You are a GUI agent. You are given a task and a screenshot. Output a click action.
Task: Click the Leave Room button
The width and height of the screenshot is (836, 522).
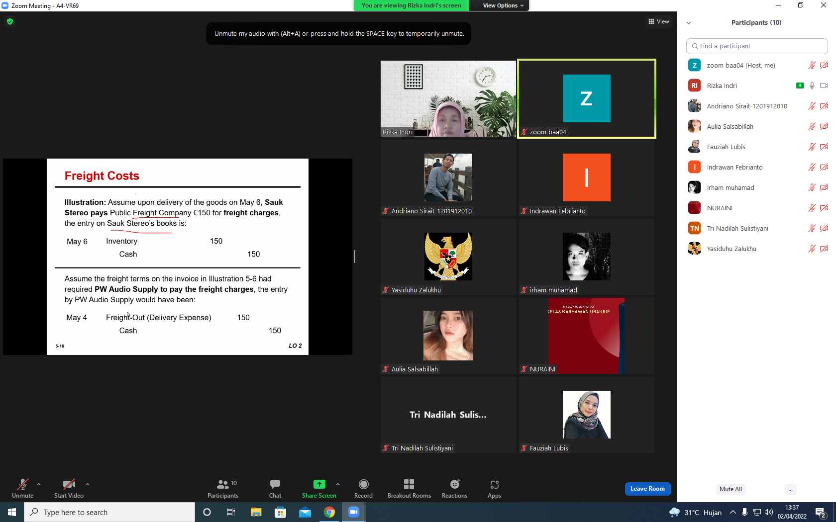pyautogui.click(x=647, y=489)
